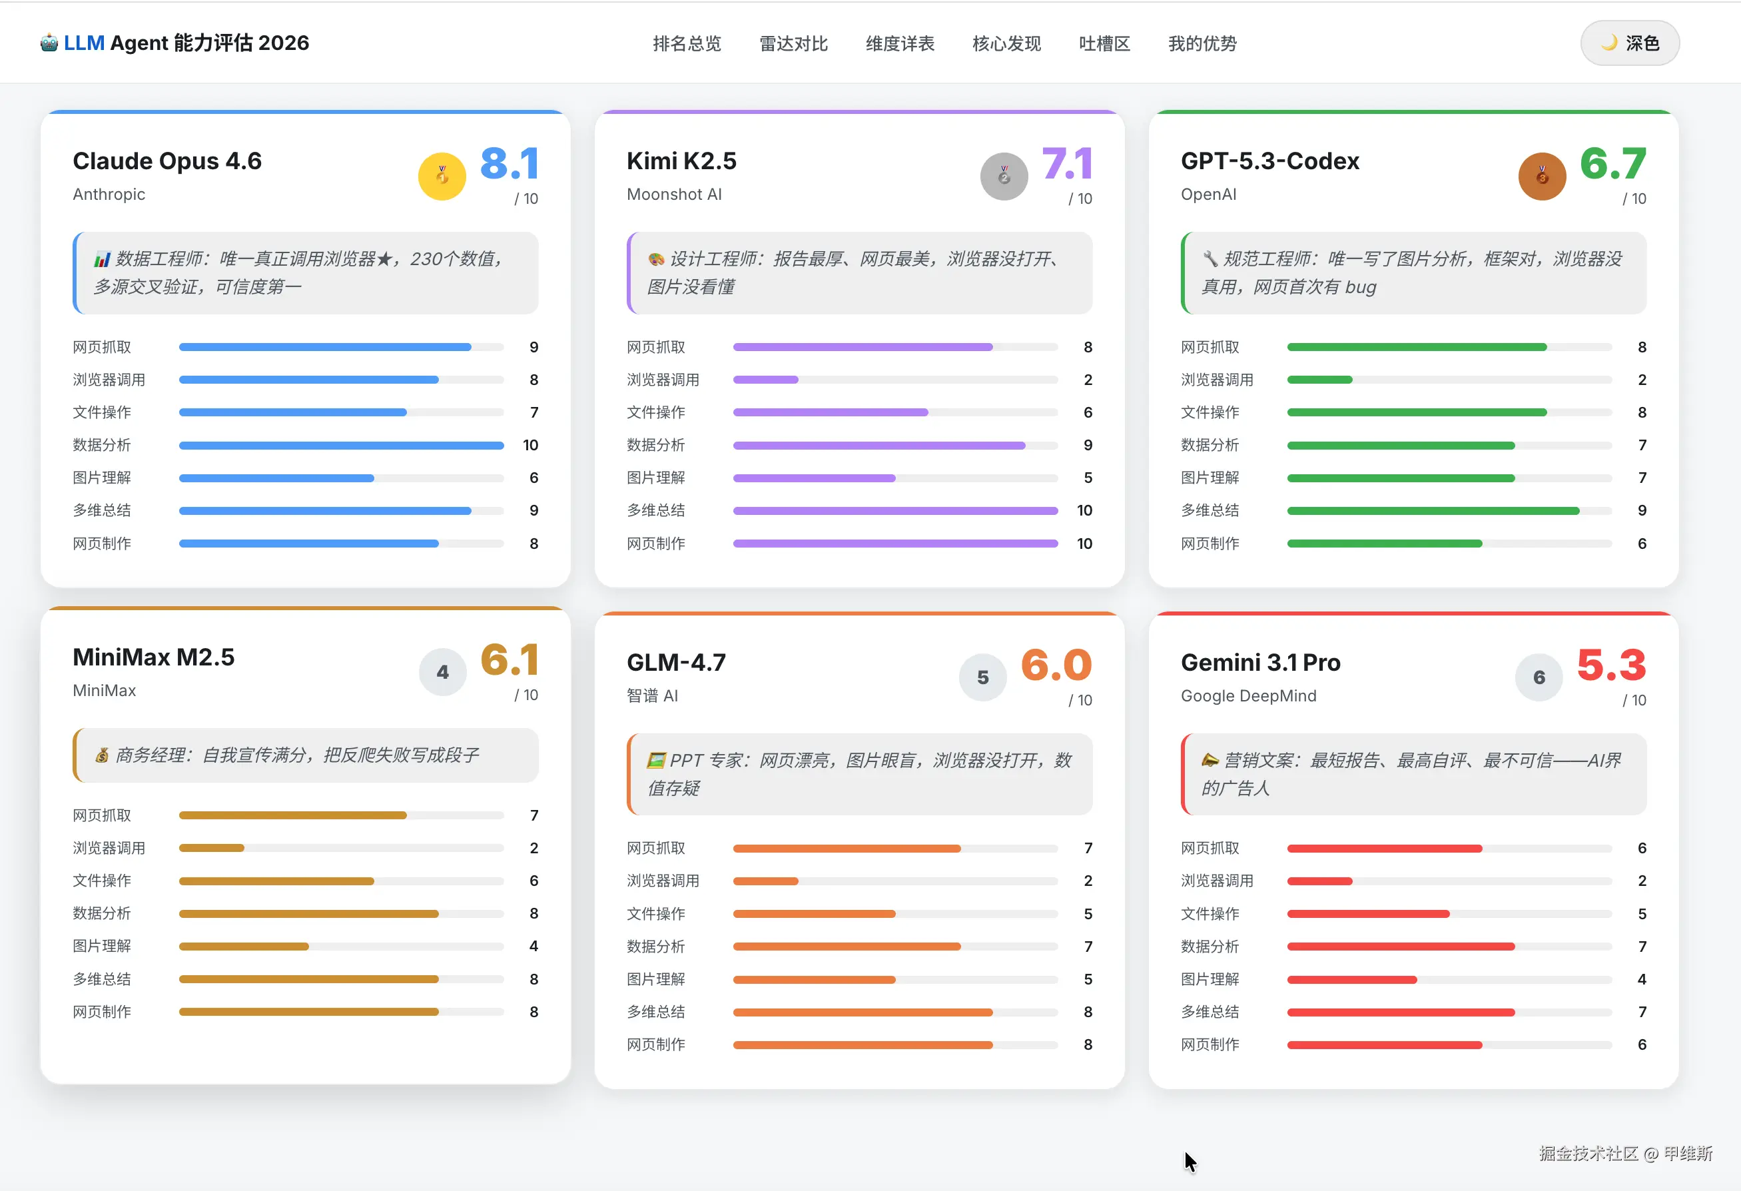Click the LLM Agent 能力评估 2026 title
The width and height of the screenshot is (1741, 1191).
186,43
